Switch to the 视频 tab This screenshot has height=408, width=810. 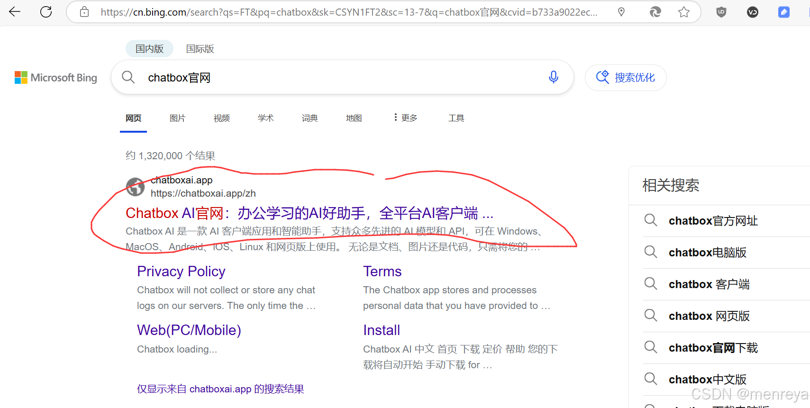coord(221,118)
